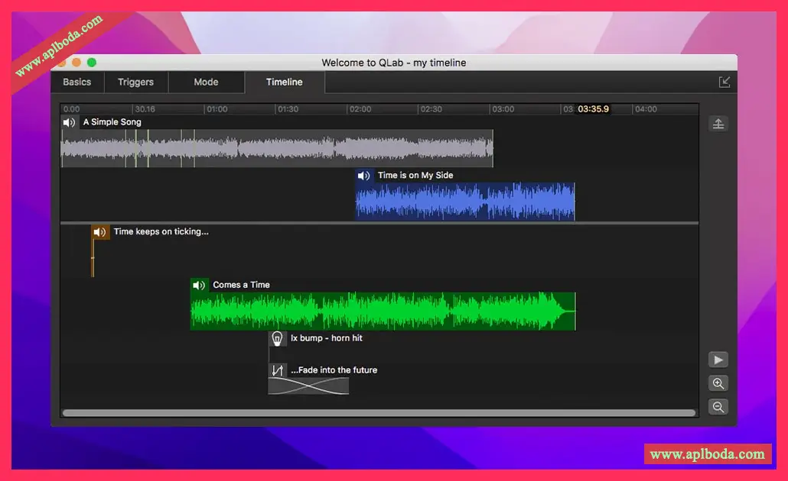Click the fade curve graphic under Fade into the future
This screenshot has height=481, width=788.
point(308,386)
